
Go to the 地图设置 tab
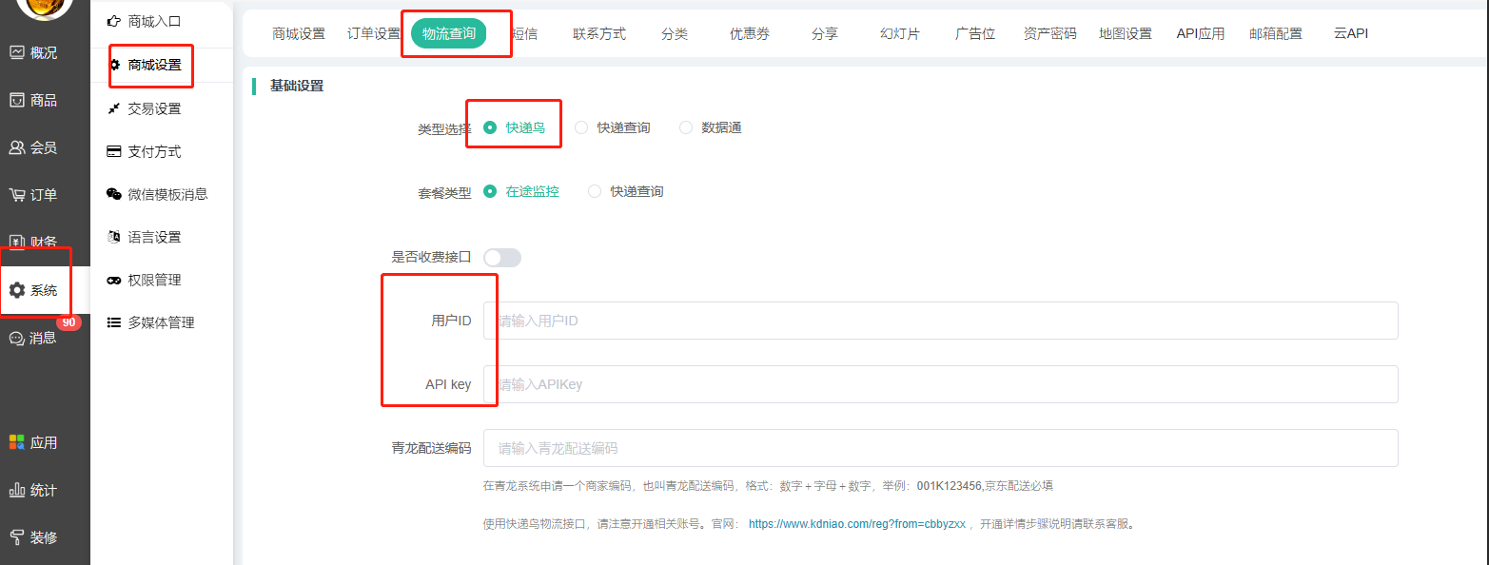(x=1125, y=33)
